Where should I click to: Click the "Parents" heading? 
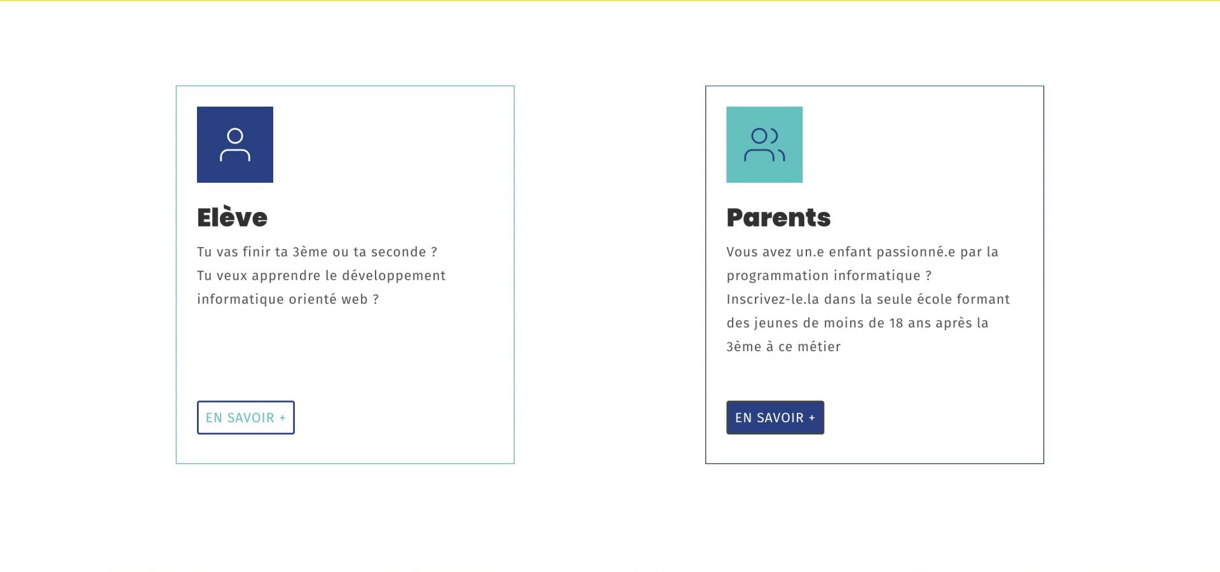pyautogui.click(x=778, y=218)
